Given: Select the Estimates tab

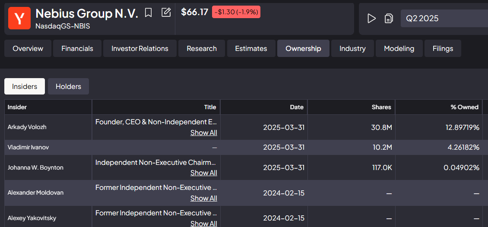Looking at the screenshot, I should [251, 48].
